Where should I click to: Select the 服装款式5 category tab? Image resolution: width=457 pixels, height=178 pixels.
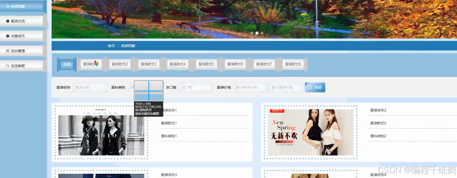pos(206,64)
